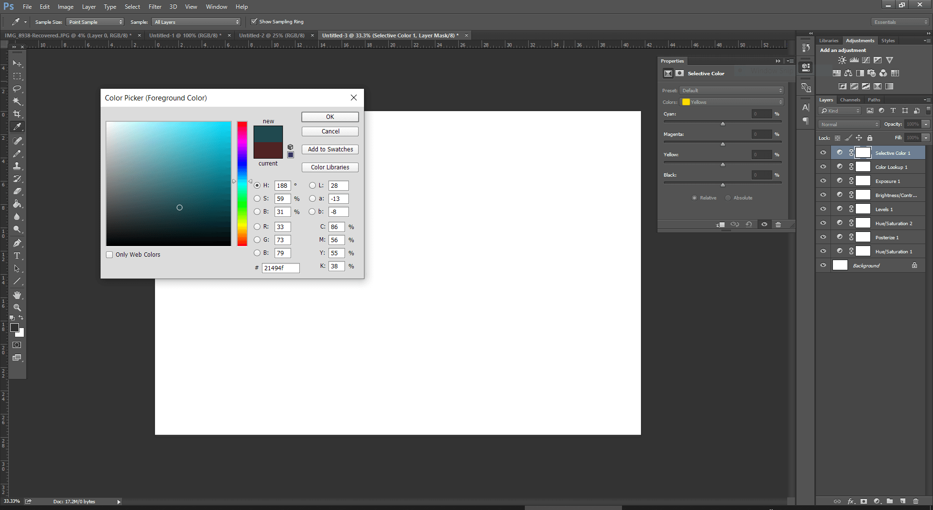Click the hex color input field
Image resolution: width=933 pixels, height=510 pixels.
280,268
